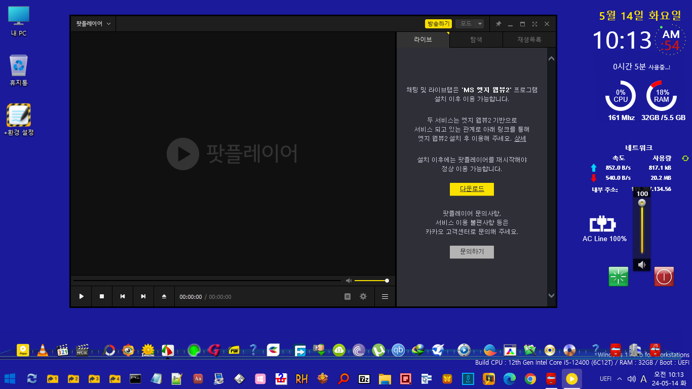Launch the green circle app in dock
Viewport: 692px width, 389px height.
pyautogui.click(x=194, y=350)
